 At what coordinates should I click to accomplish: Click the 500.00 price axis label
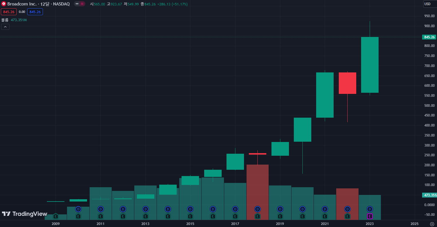click(430, 106)
